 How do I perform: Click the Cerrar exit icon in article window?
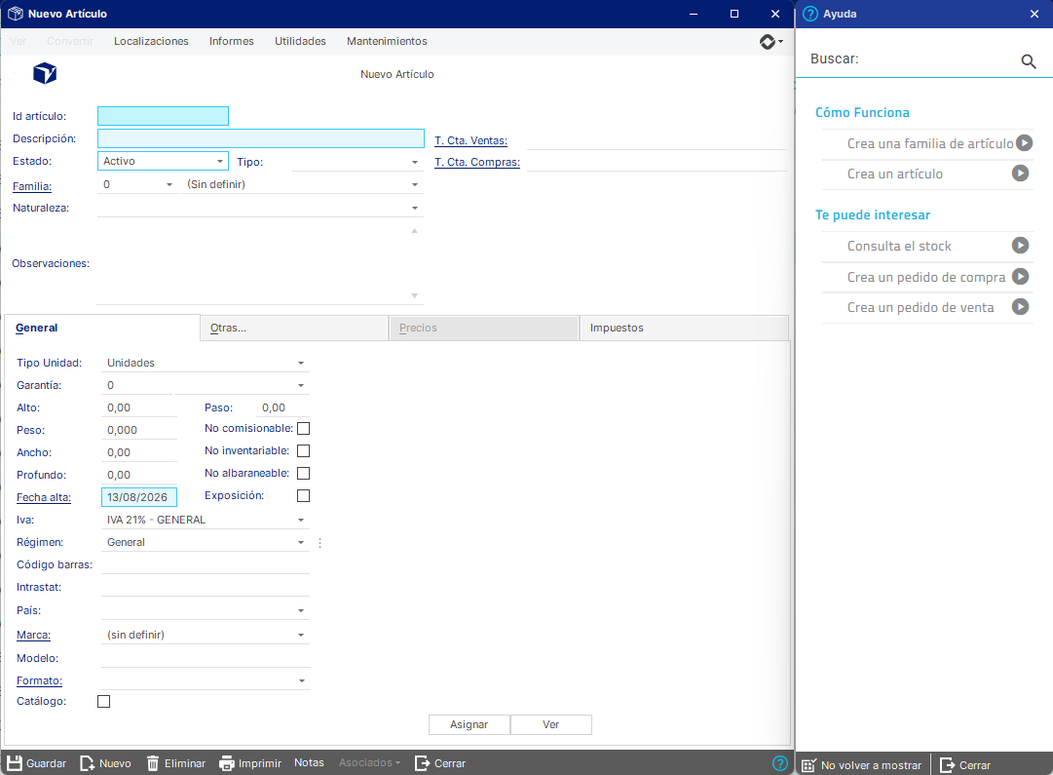(x=423, y=763)
